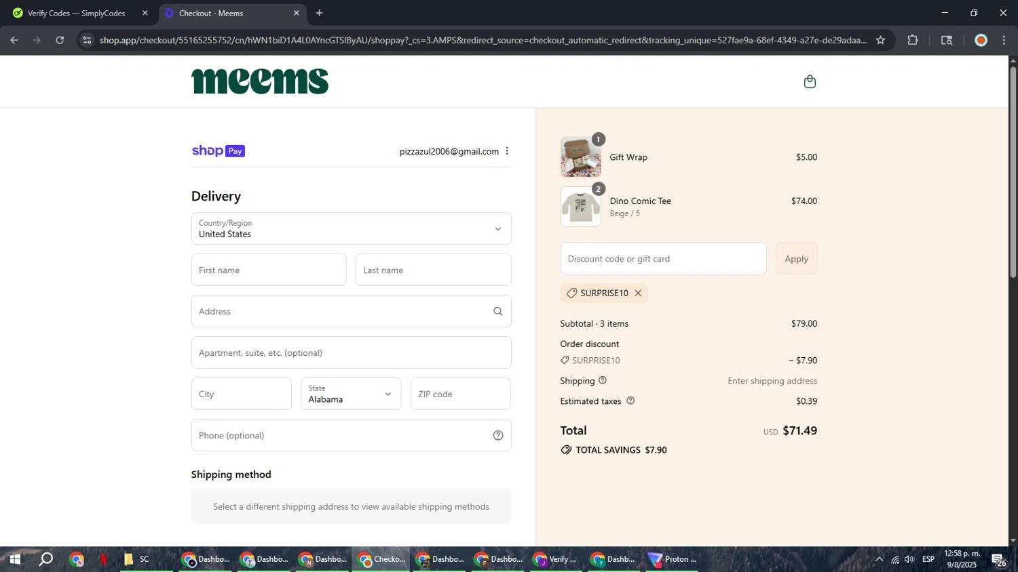
Task: Open Proton app from the taskbar
Action: [x=672, y=559]
